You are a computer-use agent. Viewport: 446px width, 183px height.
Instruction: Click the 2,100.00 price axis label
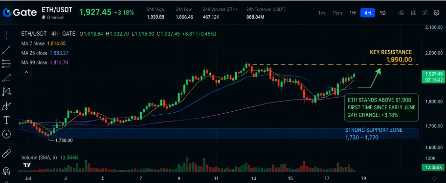coord(434,27)
